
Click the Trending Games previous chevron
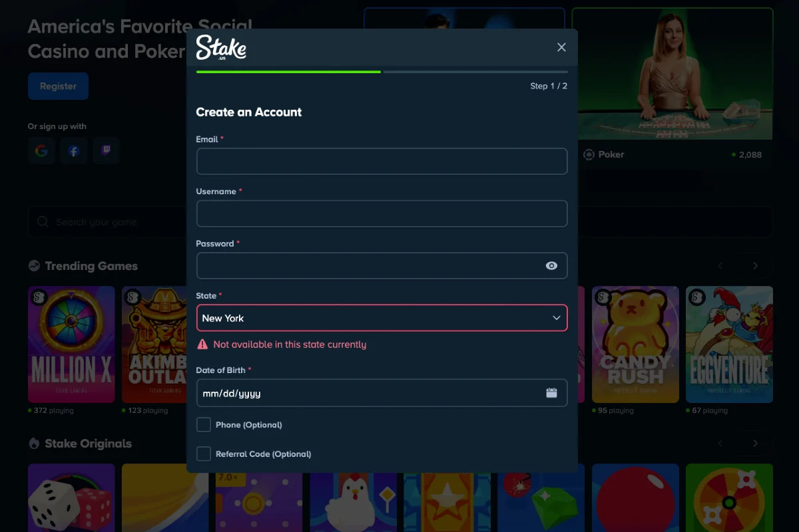click(x=720, y=266)
